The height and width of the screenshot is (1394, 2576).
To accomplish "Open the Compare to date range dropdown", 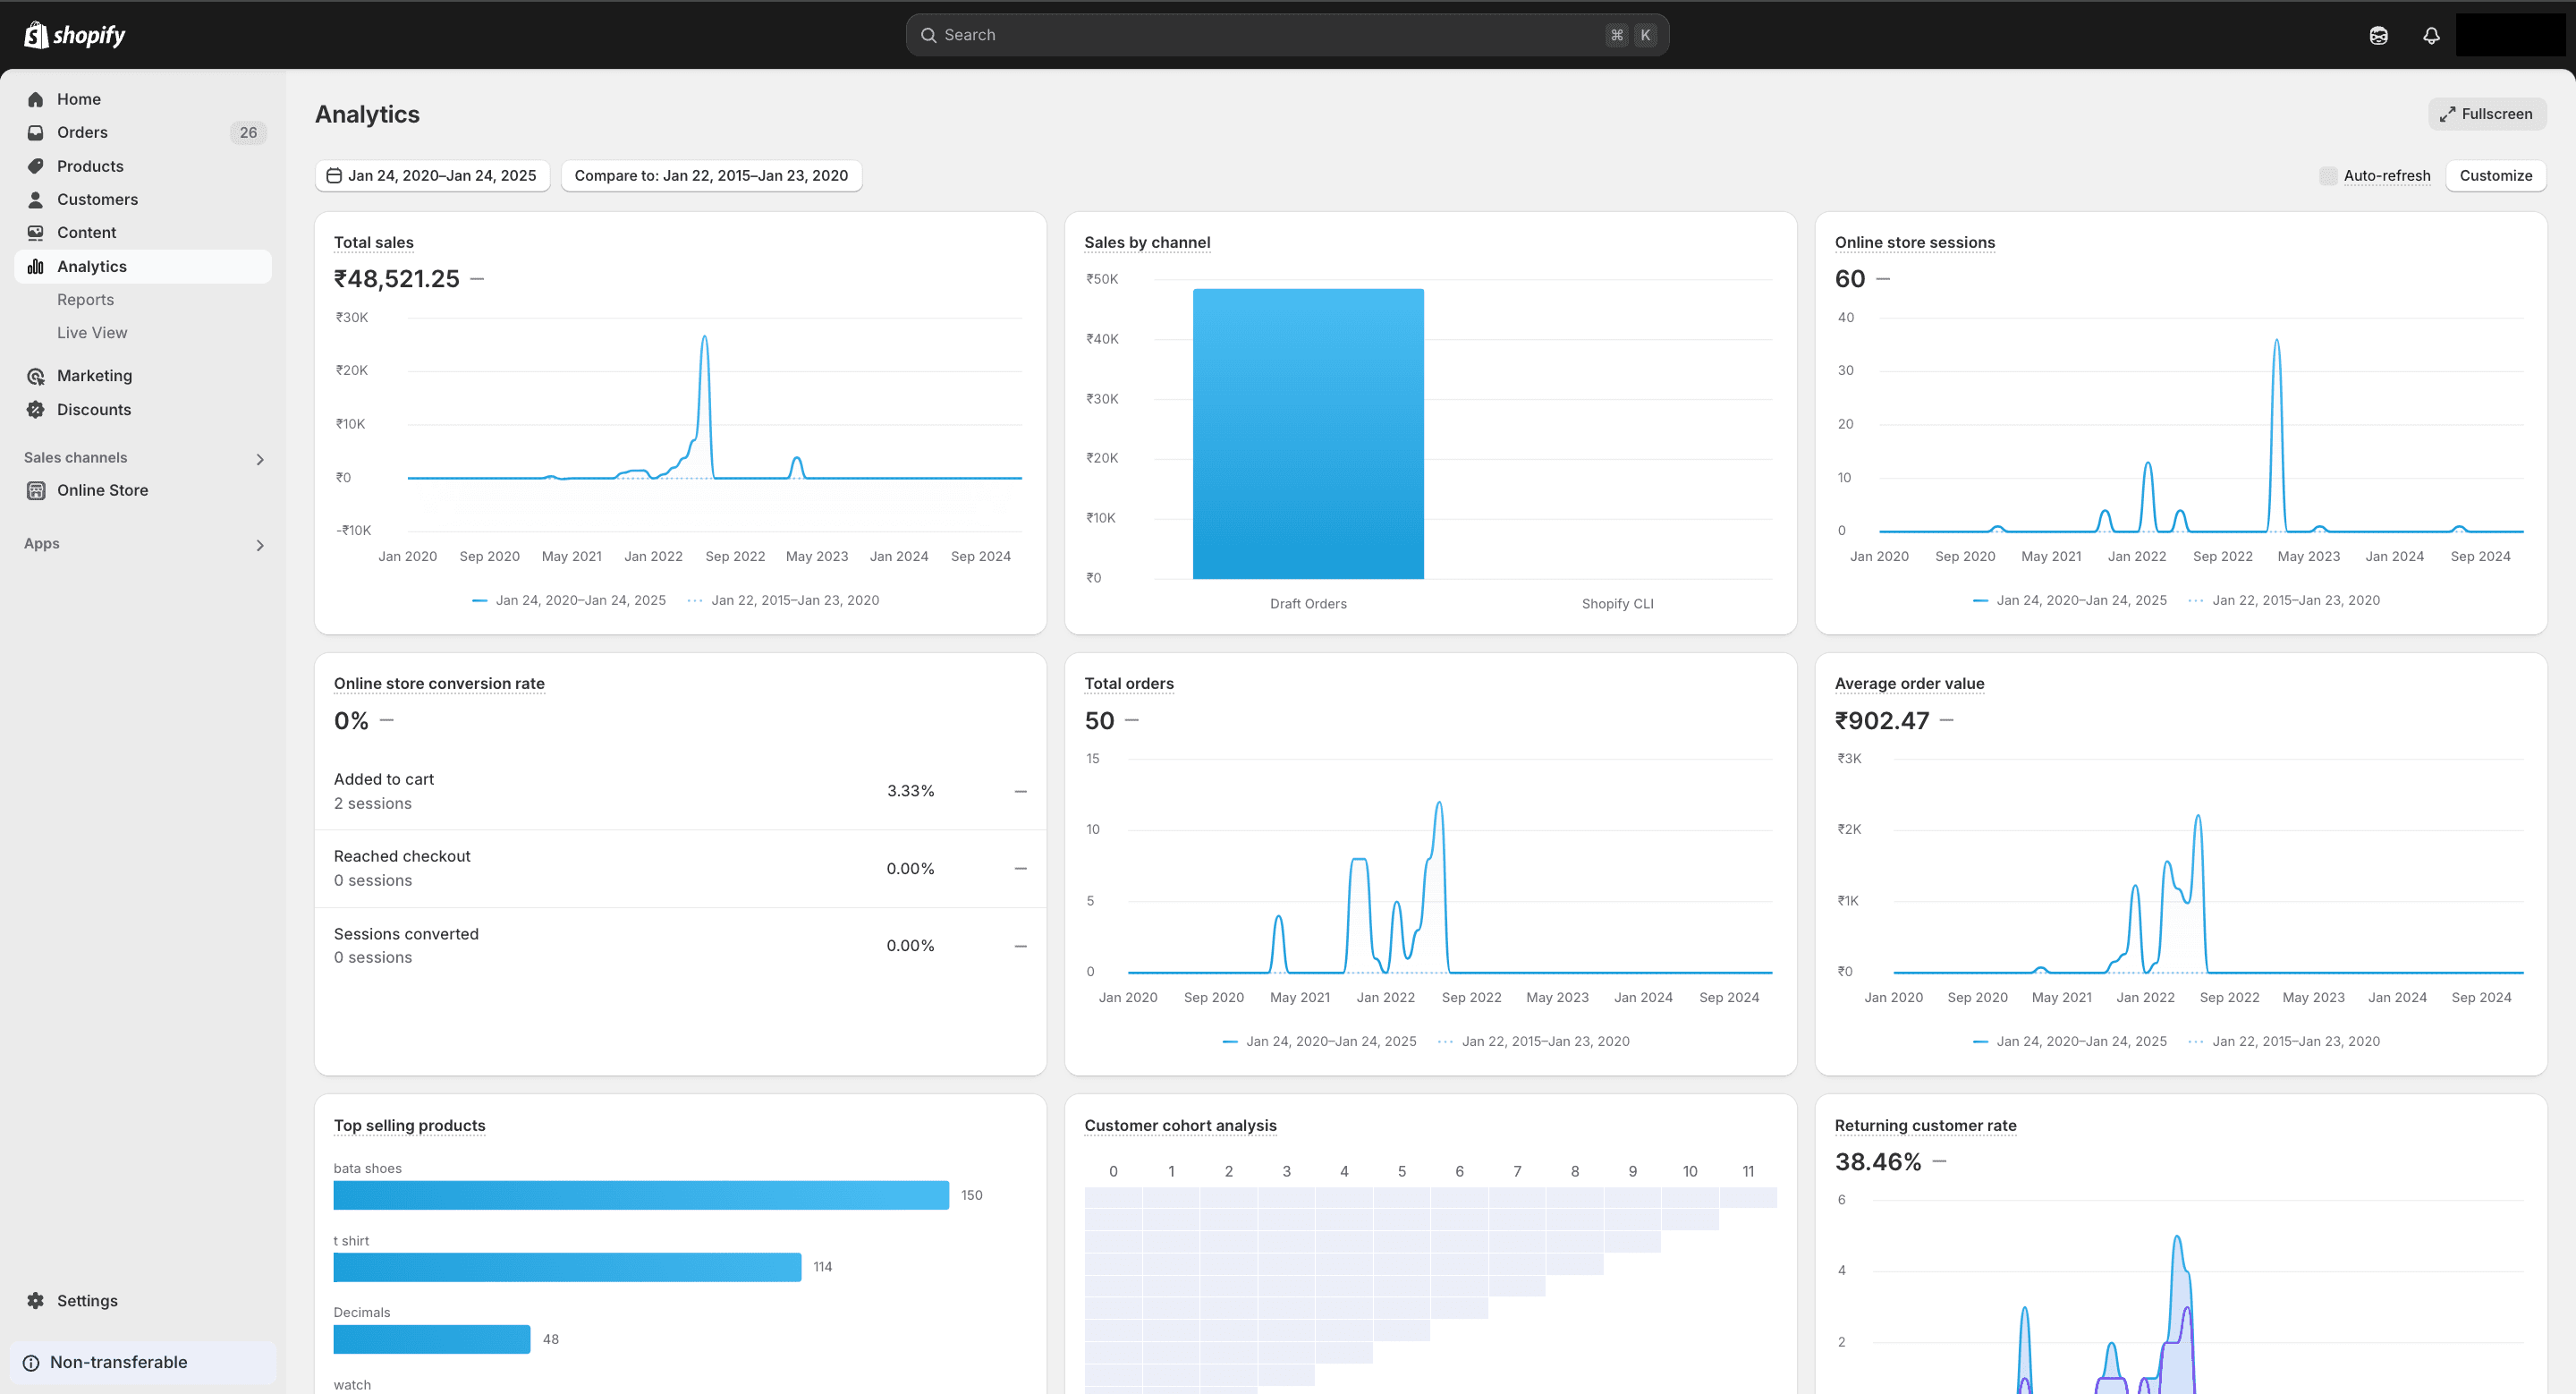I will (x=711, y=175).
